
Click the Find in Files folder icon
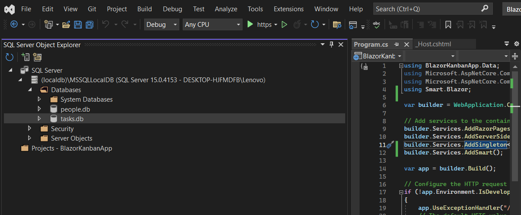(x=337, y=25)
